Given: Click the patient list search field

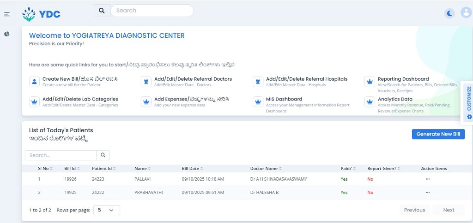Looking at the screenshot, I should click(x=61, y=155).
